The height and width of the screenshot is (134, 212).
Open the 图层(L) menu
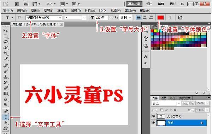tap(48, 11)
